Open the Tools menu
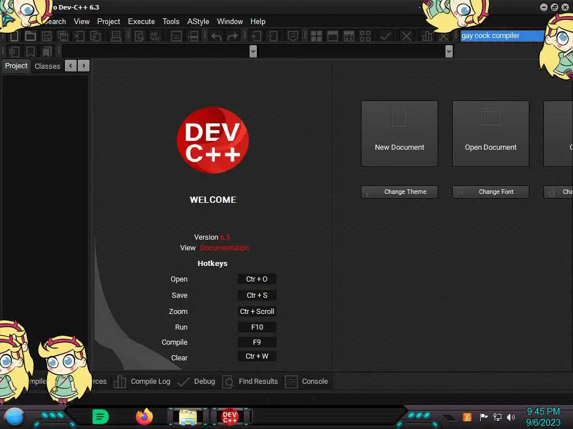The height and width of the screenshot is (429, 573). click(171, 22)
